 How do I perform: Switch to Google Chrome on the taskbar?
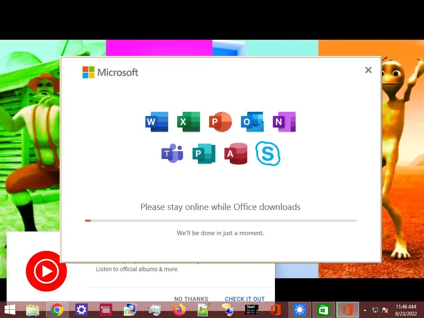click(57, 310)
